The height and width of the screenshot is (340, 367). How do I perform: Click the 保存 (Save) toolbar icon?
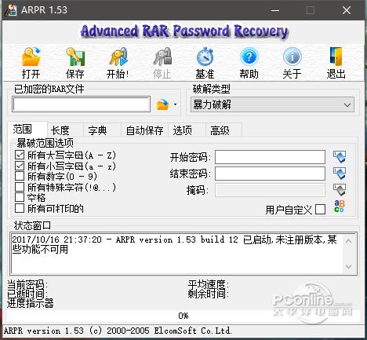coord(75,57)
